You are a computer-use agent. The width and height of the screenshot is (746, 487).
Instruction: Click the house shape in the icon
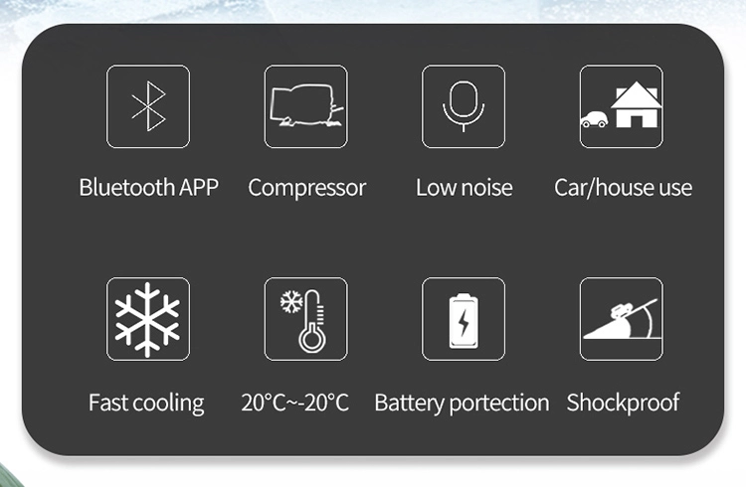pyautogui.click(x=637, y=104)
